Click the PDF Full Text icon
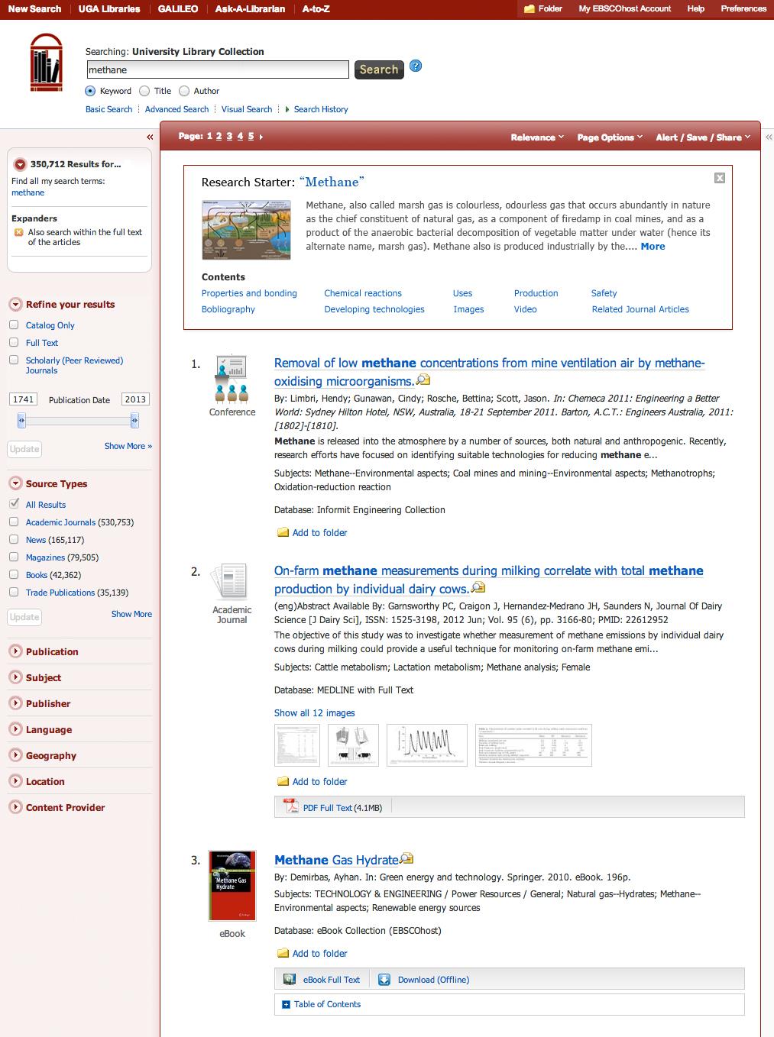This screenshot has width=774, height=1037. [x=290, y=806]
